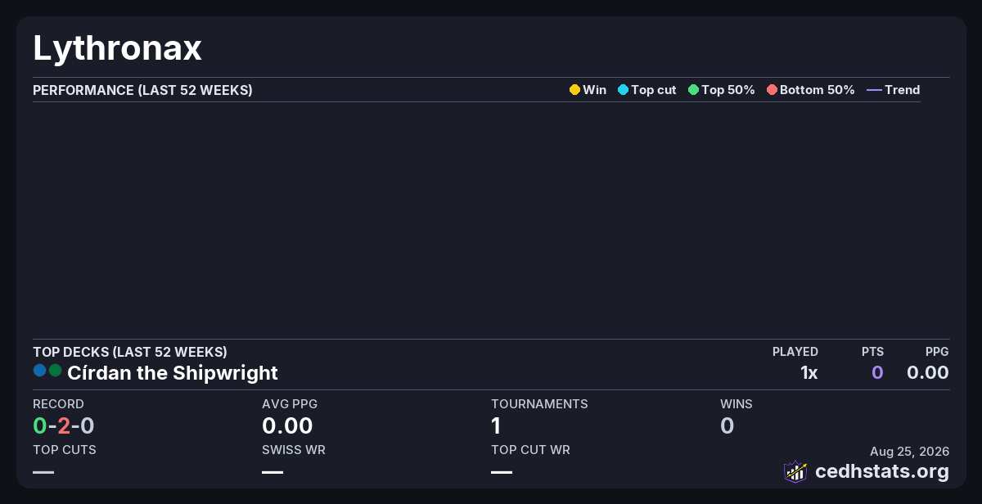Open the Círdan the Shipwright deck
Viewport: 982px width, 504px height.
173,373
